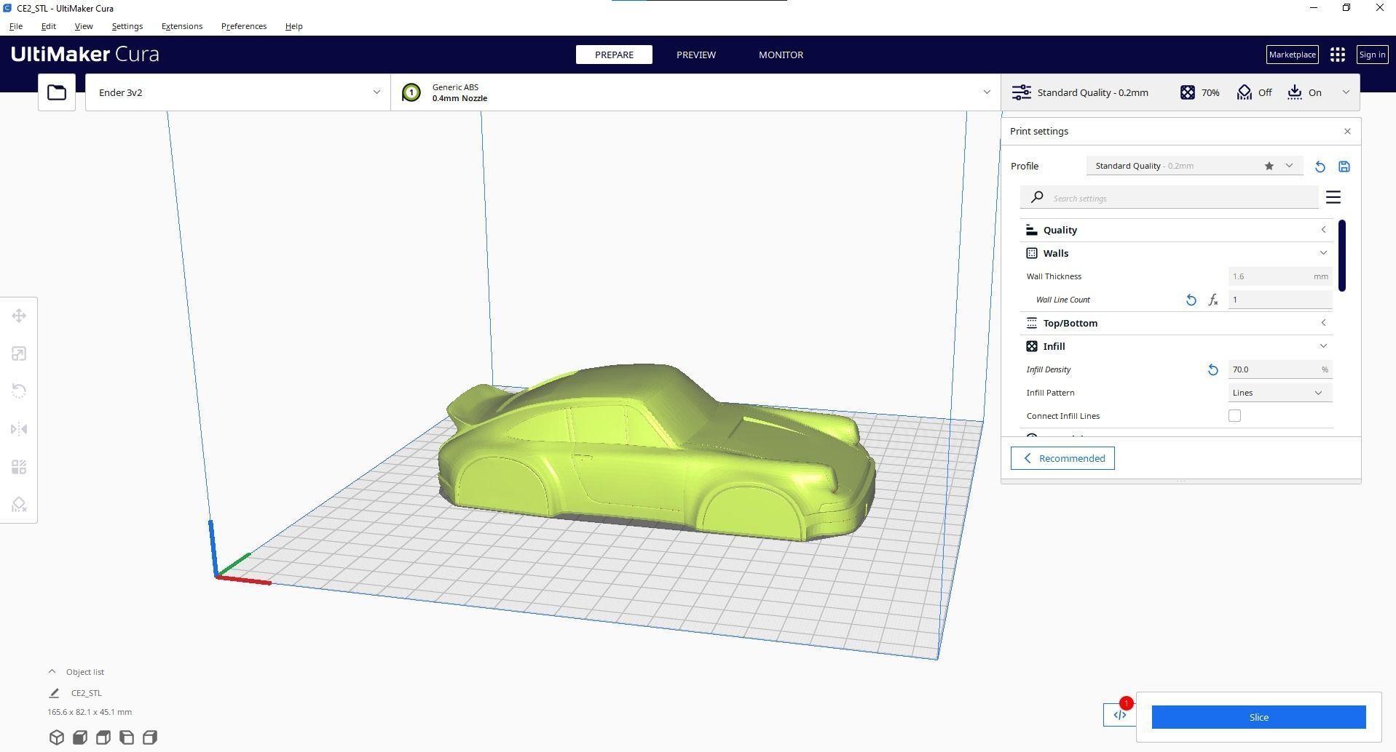The image size is (1396, 752).
Task: Select the Scale tool
Action: tap(19, 353)
